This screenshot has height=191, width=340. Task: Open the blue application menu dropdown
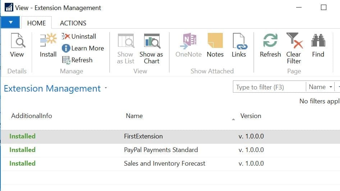tap(10, 22)
